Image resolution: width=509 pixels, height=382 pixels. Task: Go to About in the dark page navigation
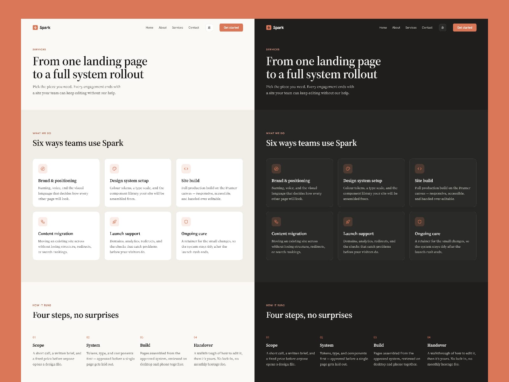click(x=396, y=28)
